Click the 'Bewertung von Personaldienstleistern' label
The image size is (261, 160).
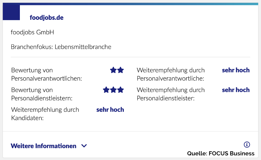(x=42, y=94)
